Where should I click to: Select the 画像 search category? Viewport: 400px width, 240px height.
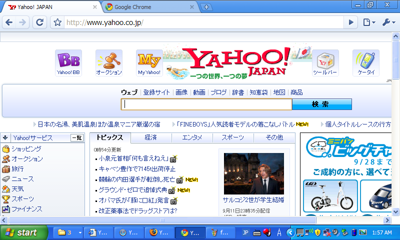pos(181,92)
